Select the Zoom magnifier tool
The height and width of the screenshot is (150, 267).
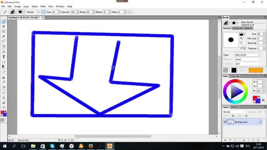4,92
